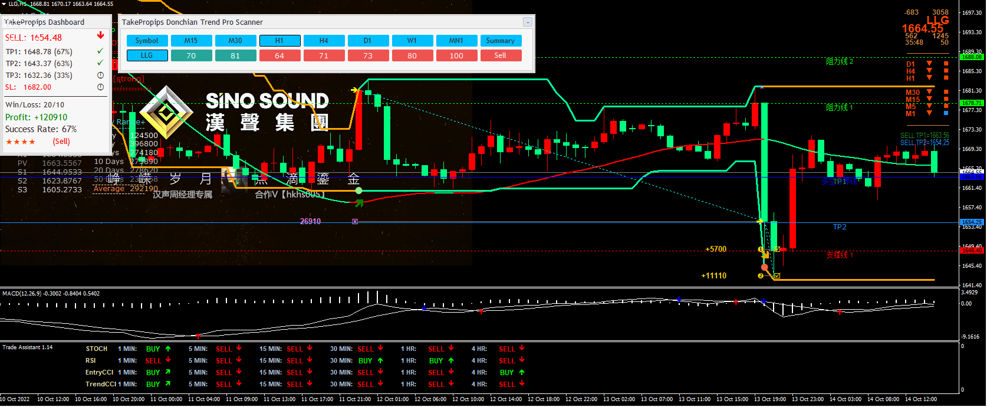987x407 pixels.
Task: Click the M1 down-triangle trend indicator
Action: pos(929,113)
